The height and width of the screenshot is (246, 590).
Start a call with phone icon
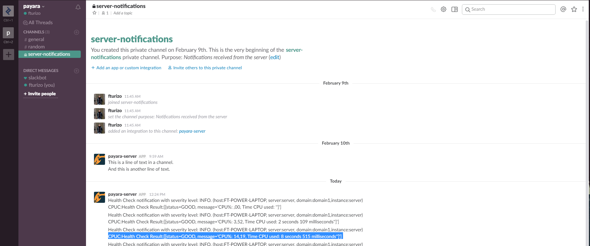pos(433,9)
